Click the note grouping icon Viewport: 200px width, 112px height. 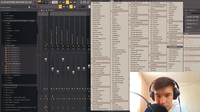click(67, 7)
